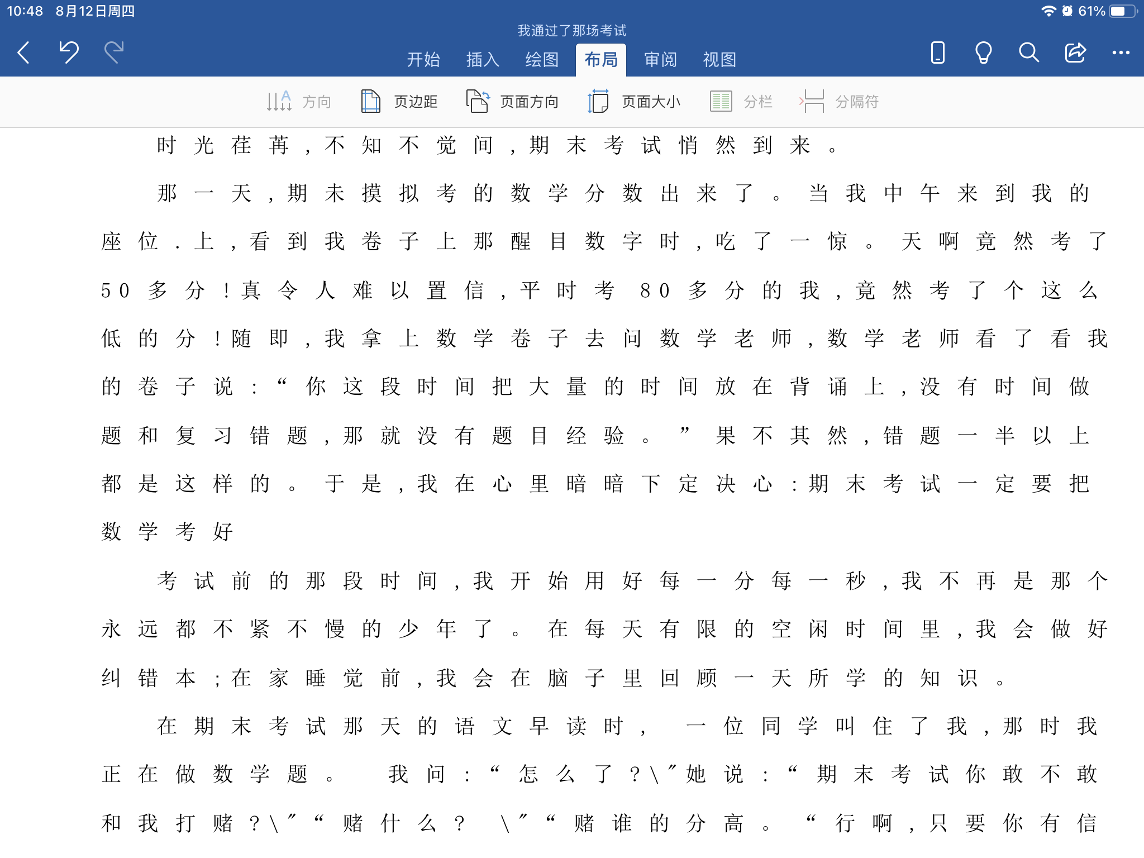Viewport: 1144px width, 858px height.
Task: Click the undo icon
Action: 69,53
